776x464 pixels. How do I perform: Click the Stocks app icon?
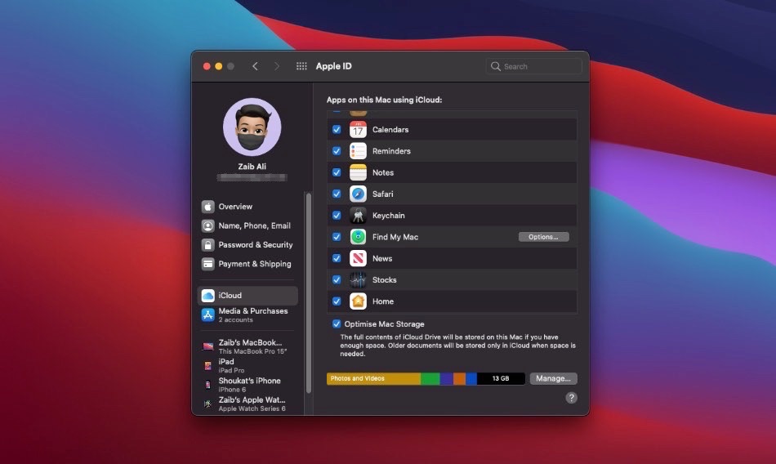pos(358,279)
